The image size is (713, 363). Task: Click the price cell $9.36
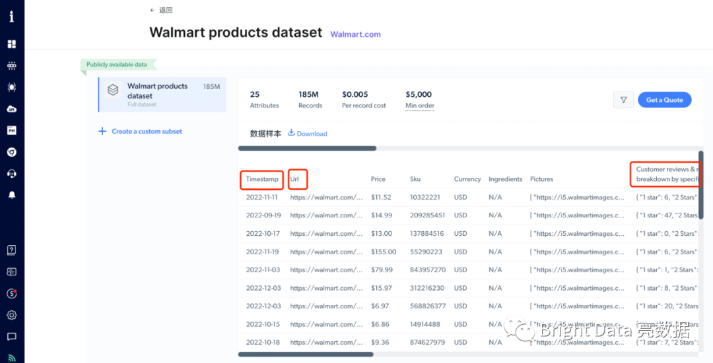[380, 343]
